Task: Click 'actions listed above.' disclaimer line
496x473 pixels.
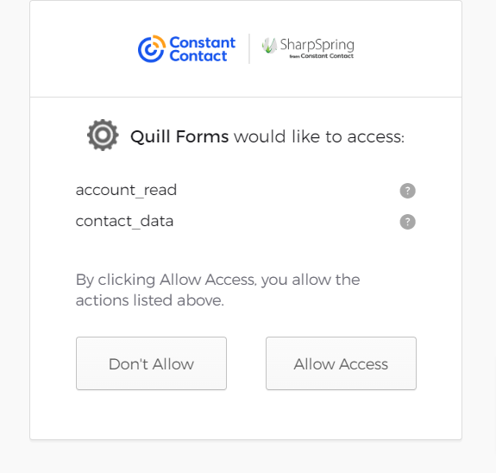Action: coord(149,300)
